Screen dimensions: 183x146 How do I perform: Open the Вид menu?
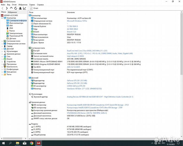(x=8, y=5)
